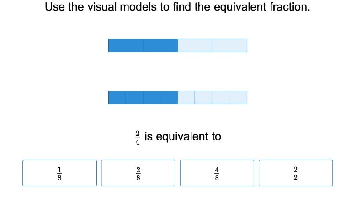
Task: Click second shaded segment of fourths bar
Action: point(160,45)
